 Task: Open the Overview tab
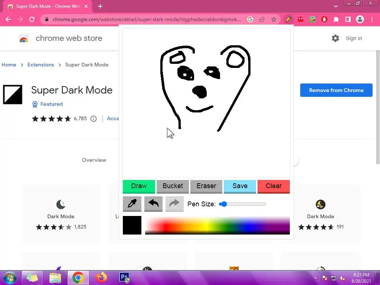pos(94,160)
